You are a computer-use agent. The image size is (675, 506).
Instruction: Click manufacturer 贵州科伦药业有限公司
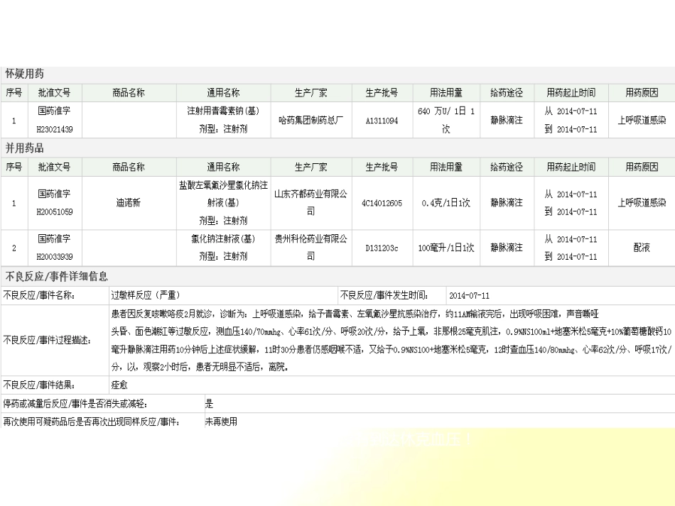(x=310, y=248)
